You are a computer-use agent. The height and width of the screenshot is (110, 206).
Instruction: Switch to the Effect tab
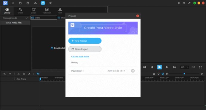(20, 11)
